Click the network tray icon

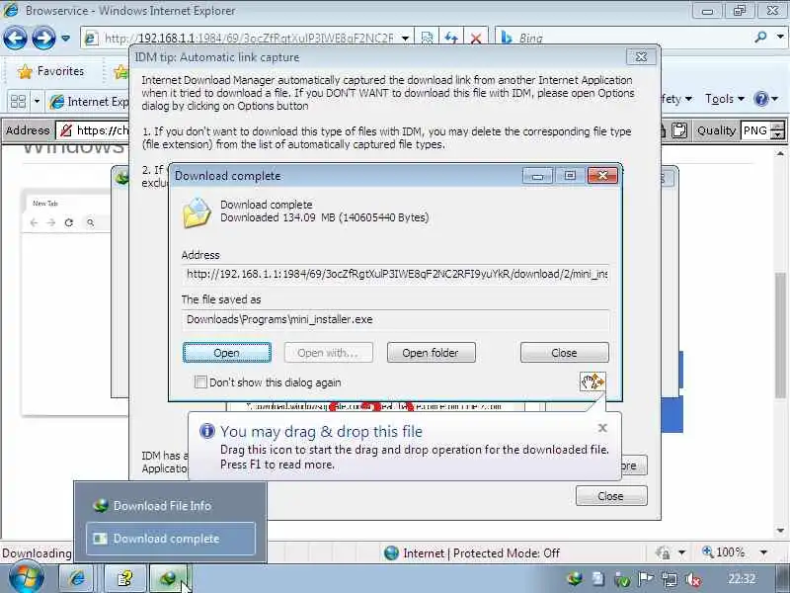pyautogui.click(x=670, y=579)
